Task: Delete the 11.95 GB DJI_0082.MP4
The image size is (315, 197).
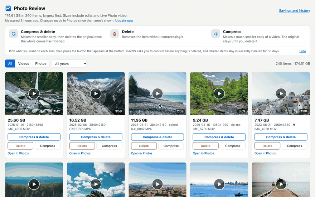Action: point(144,146)
